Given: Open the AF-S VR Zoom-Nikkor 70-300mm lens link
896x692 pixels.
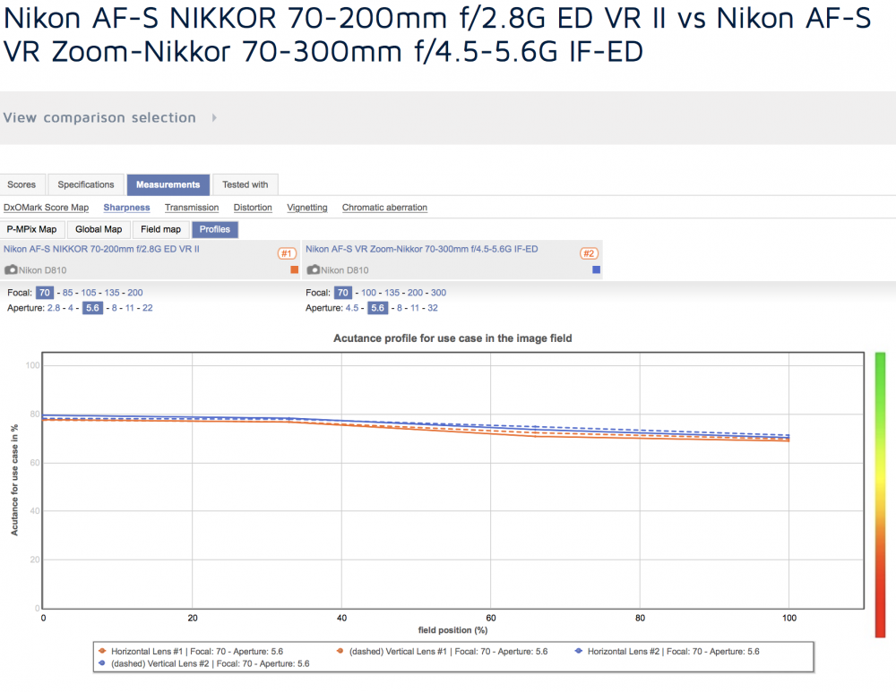Looking at the screenshot, I should coord(422,249).
